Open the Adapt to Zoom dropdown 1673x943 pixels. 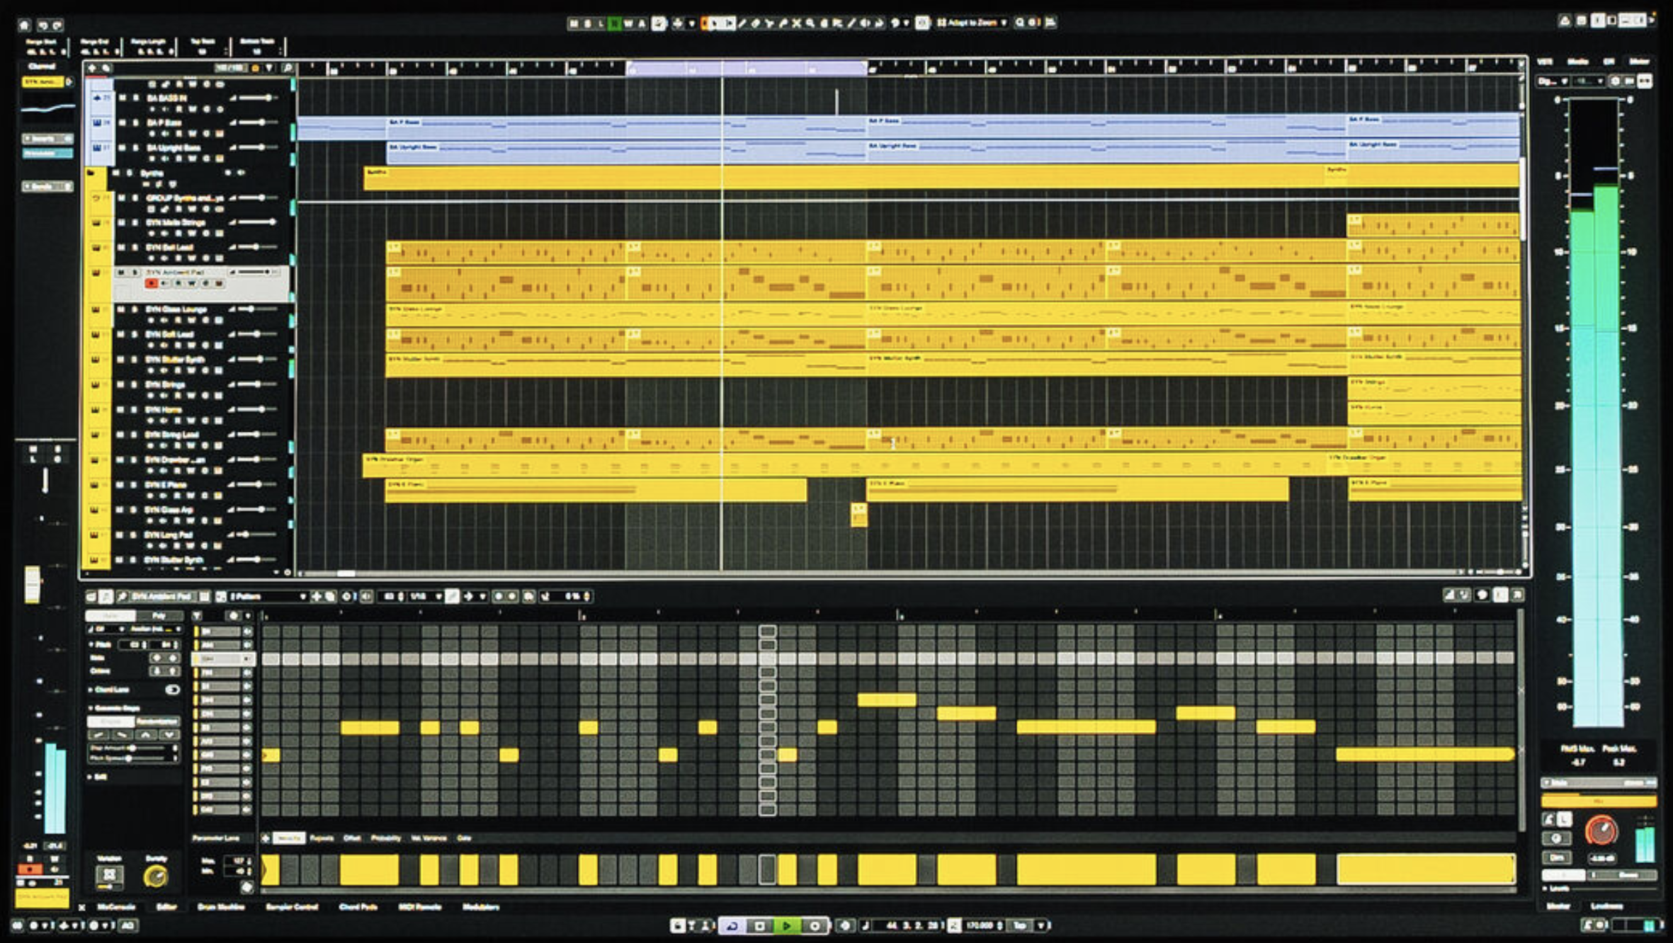pyautogui.click(x=1004, y=23)
